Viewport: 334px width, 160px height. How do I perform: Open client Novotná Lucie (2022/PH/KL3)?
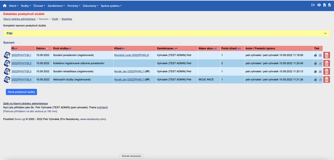click(x=131, y=55)
